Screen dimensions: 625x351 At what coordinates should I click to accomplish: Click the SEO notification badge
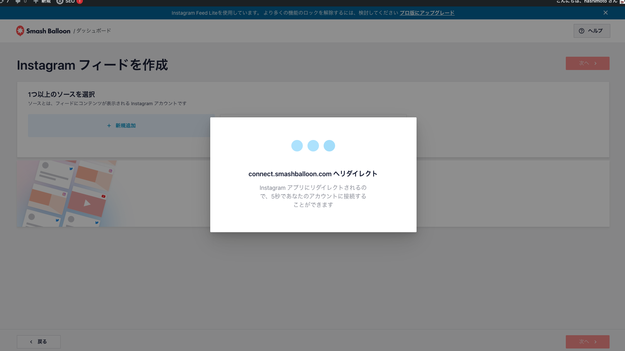(x=80, y=1)
